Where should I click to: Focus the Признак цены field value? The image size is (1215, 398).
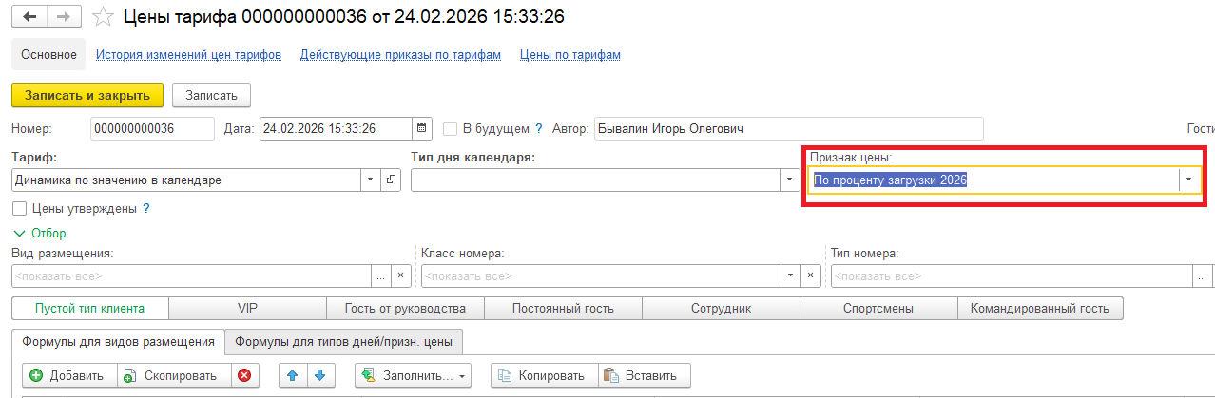(x=993, y=180)
